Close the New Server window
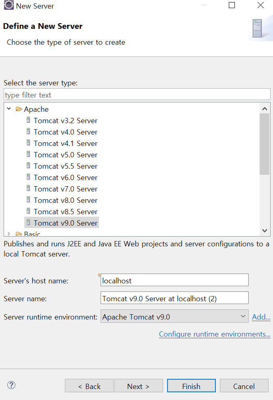 [x=260, y=5]
